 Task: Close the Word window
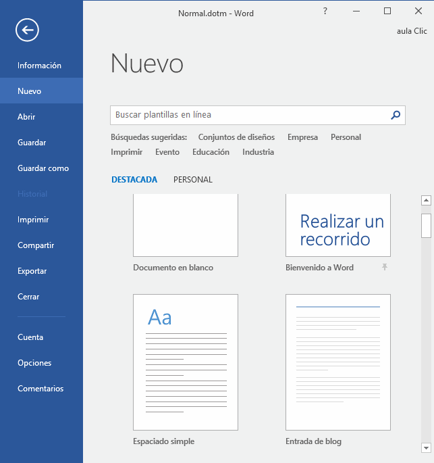coord(418,11)
